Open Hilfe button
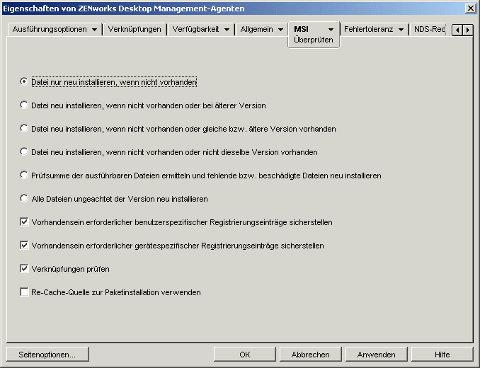Screen dimensions: 480x368 (x=442, y=355)
